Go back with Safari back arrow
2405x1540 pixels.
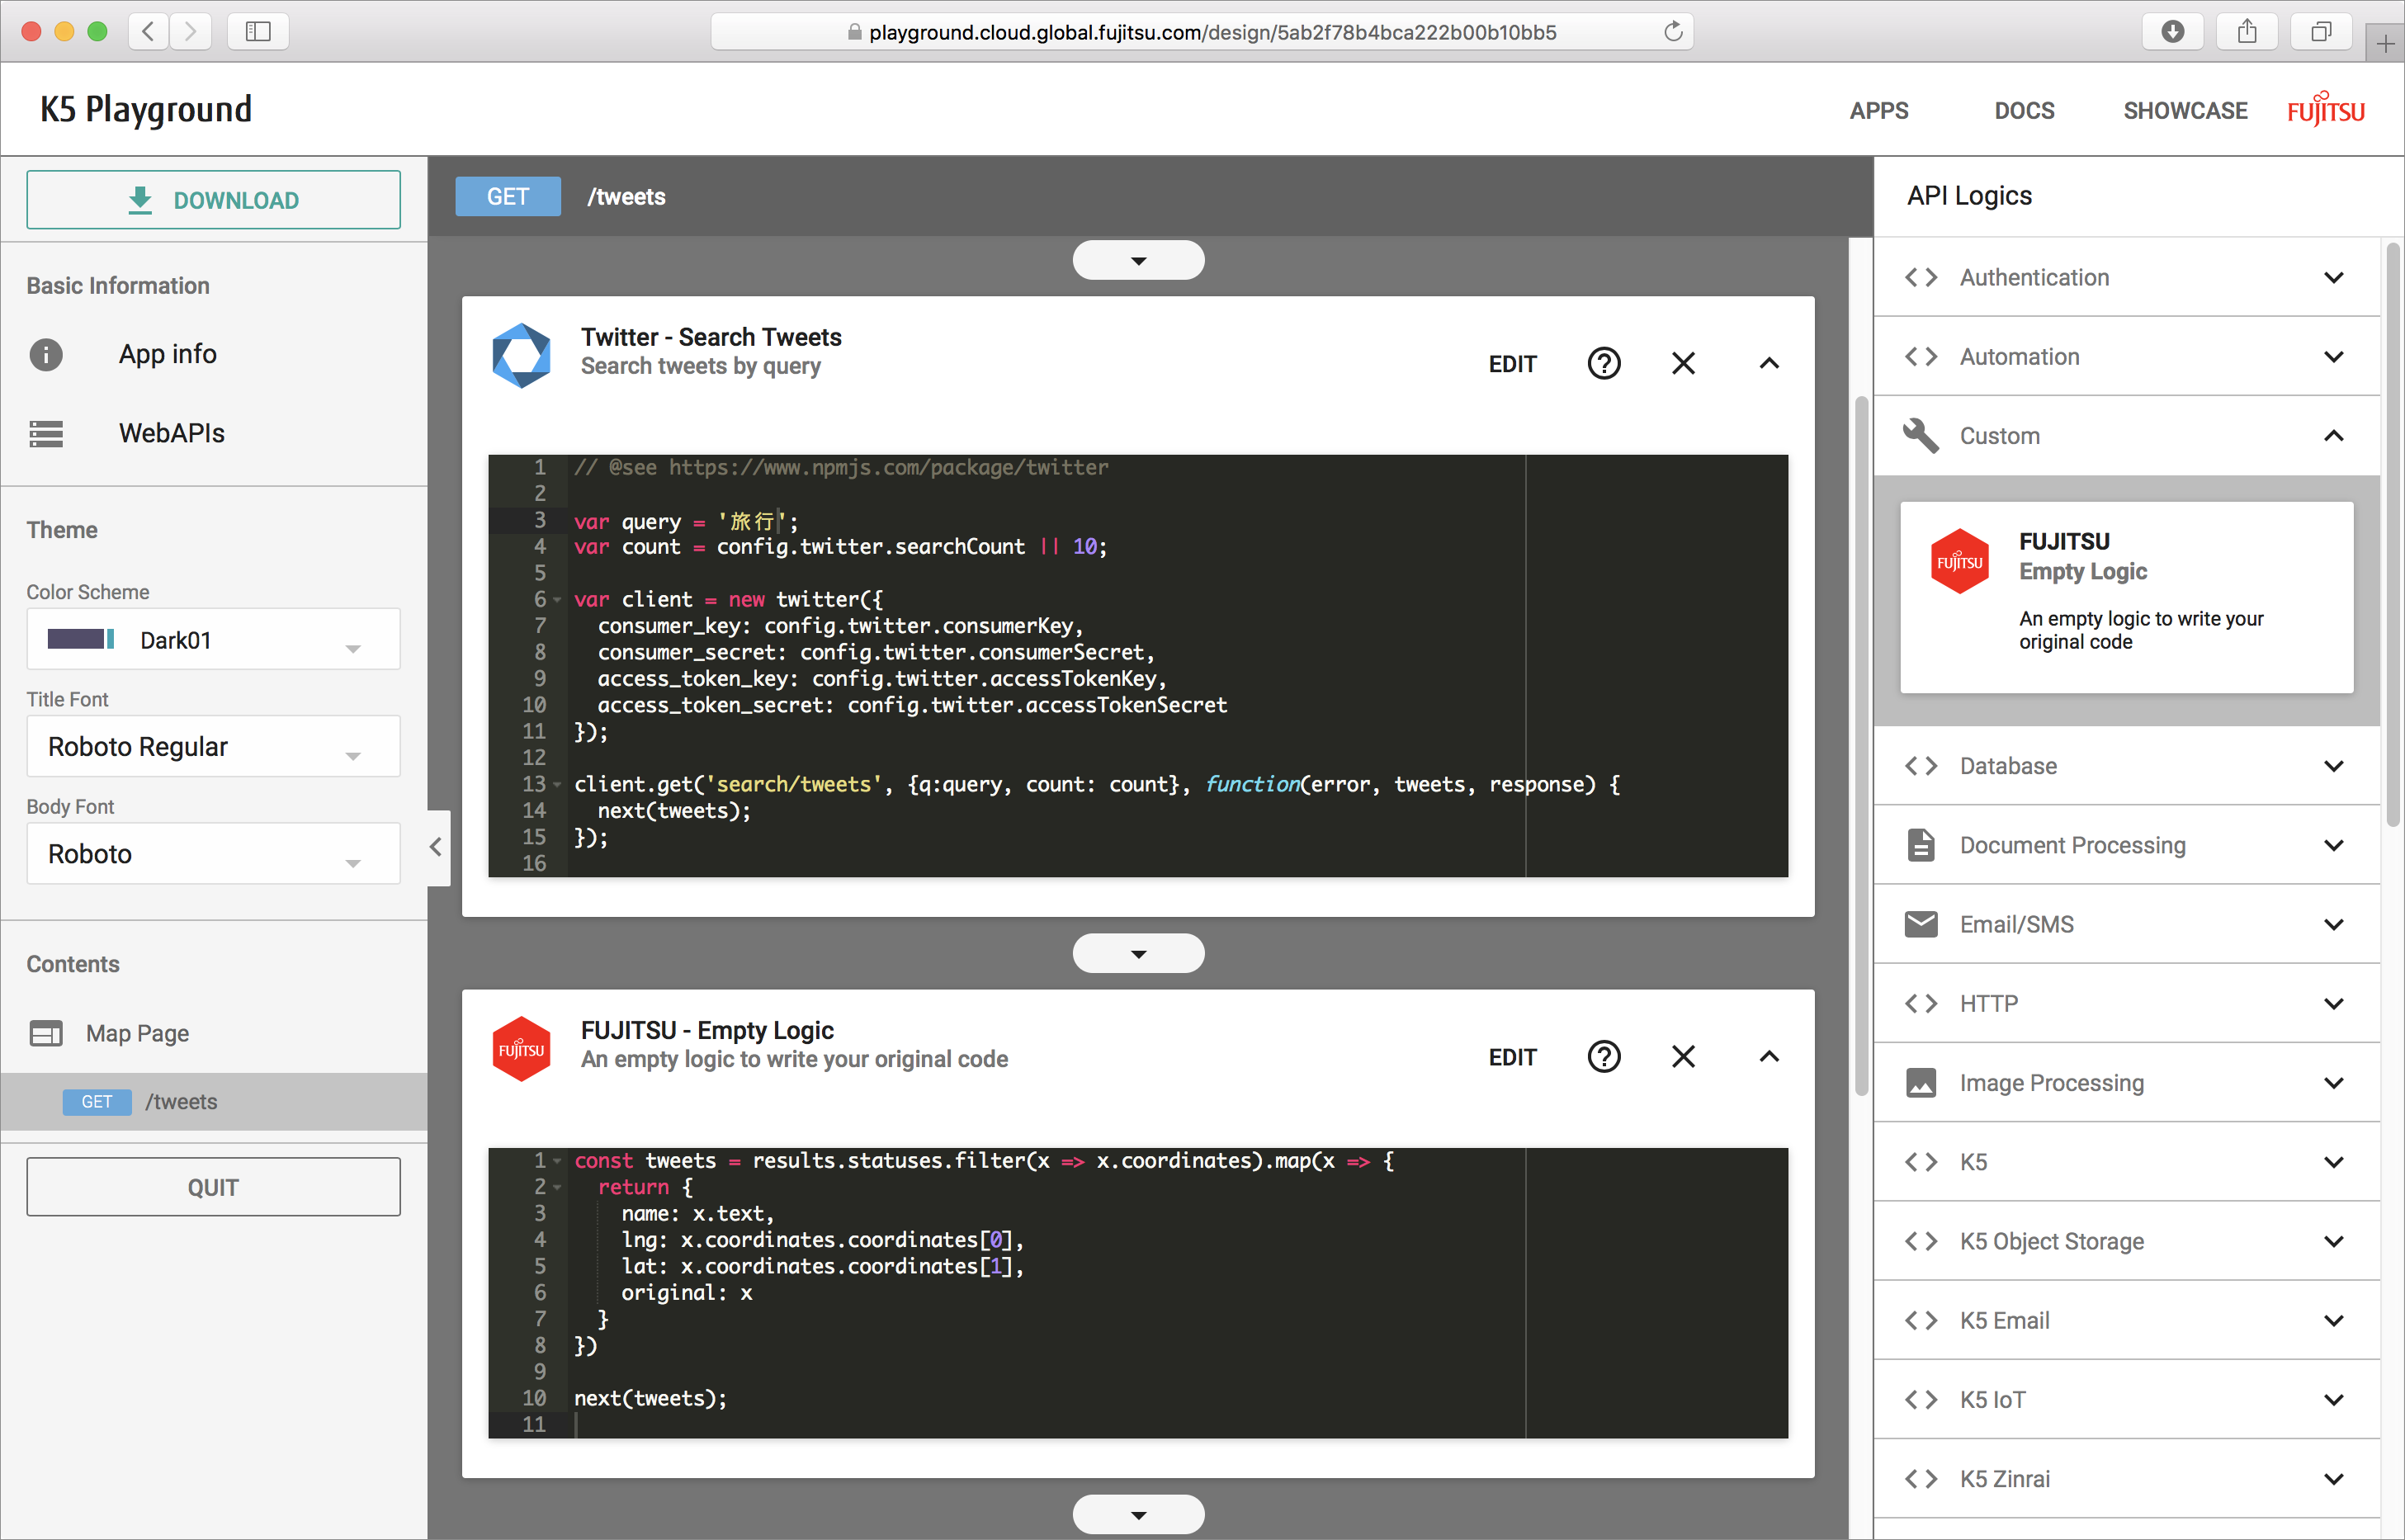point(148,31)
